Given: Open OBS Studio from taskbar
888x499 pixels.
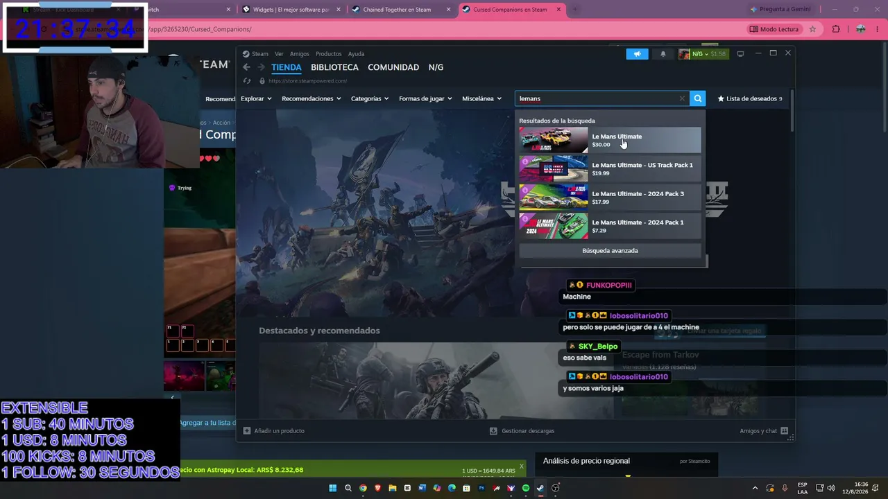Looking at the screenshot, I should [x=556, y=488].
